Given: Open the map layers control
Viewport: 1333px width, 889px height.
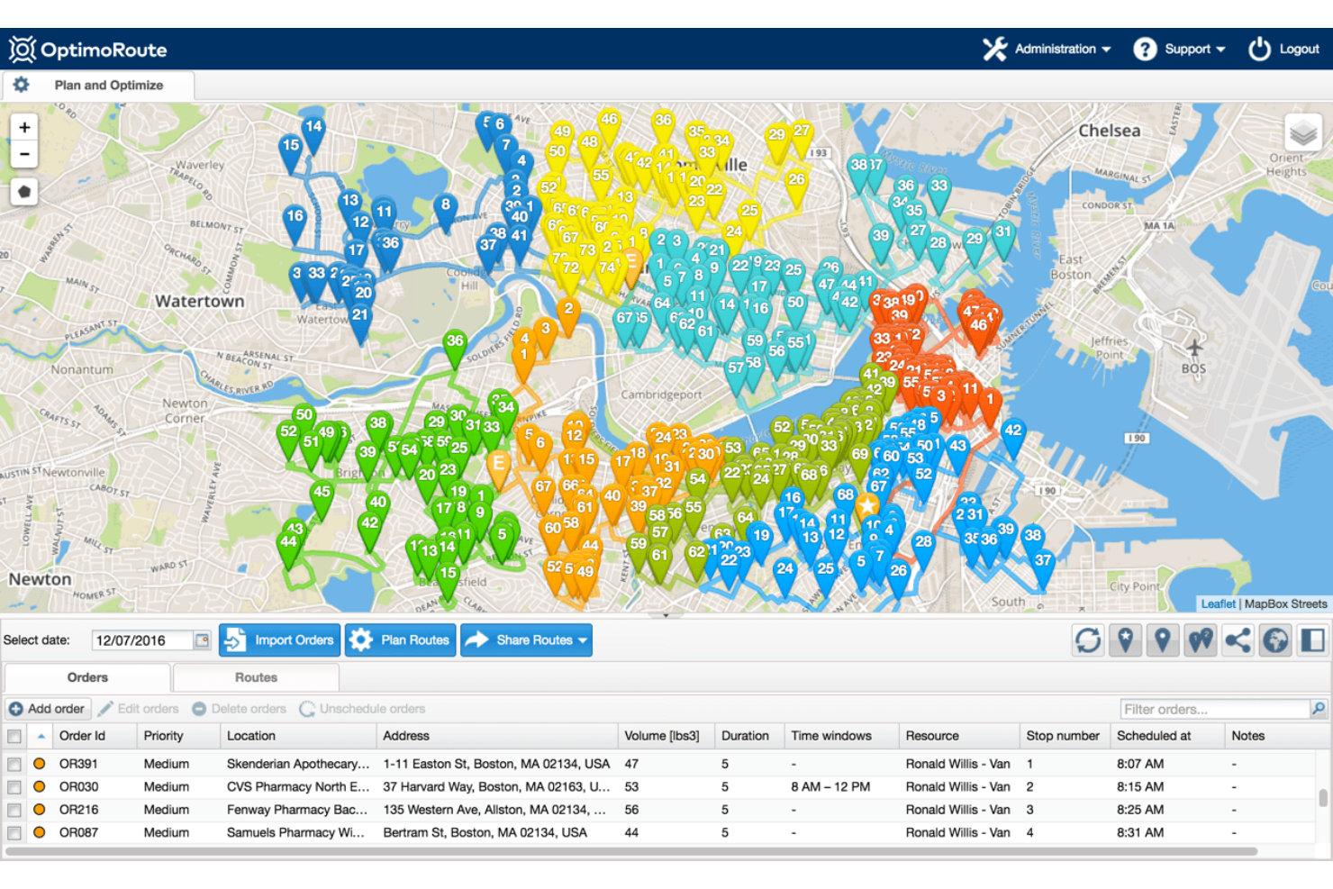Looking at the screenshot, I should tap(1303, 134).
